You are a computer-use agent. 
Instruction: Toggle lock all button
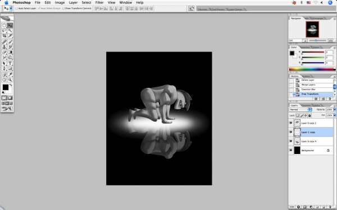(309, 115)
